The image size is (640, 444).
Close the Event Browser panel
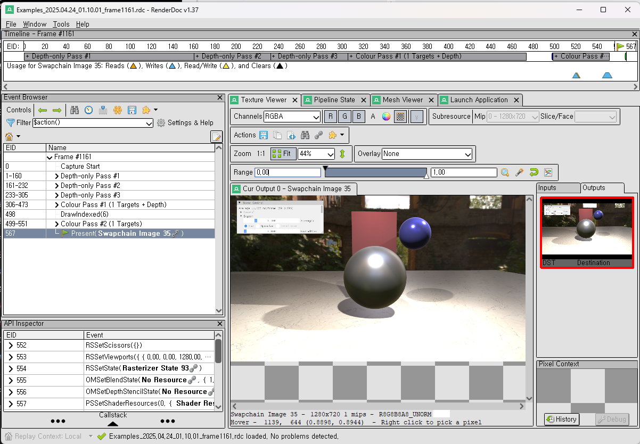pyautogui.click(x=220, y=97)
